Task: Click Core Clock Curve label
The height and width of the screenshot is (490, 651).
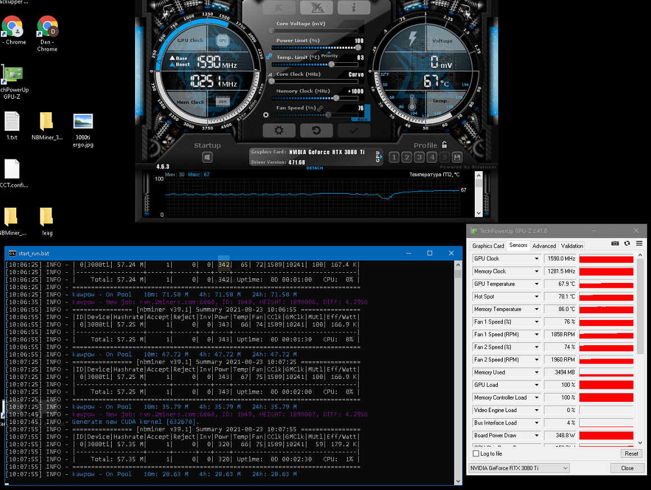Action: pyautogui.click(x=356, y=74)
